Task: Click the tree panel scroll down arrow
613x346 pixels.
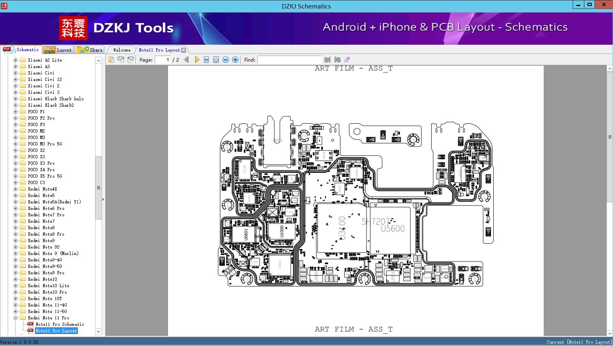Action: [98, 331]
